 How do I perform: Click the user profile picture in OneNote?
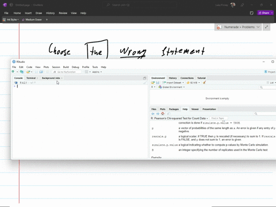tap(233, 5)
